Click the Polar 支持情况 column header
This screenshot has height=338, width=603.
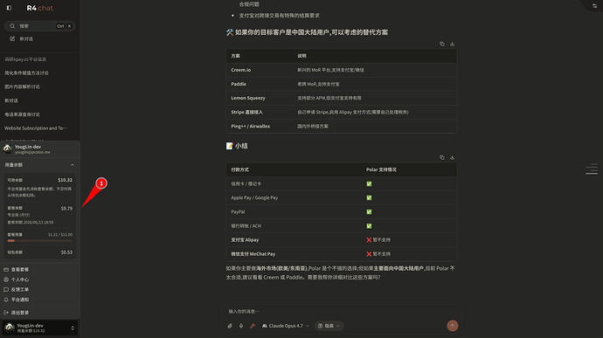tap(381, 169)
